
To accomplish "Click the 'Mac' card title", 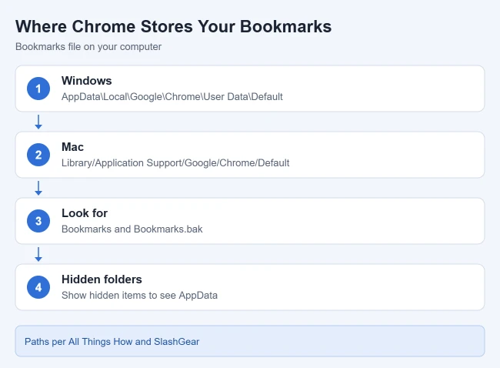I will pos(73,147).
